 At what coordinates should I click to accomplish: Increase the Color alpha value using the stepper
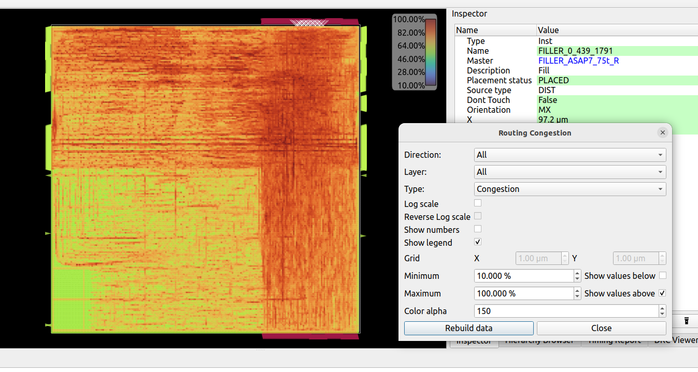click(662, 308)
